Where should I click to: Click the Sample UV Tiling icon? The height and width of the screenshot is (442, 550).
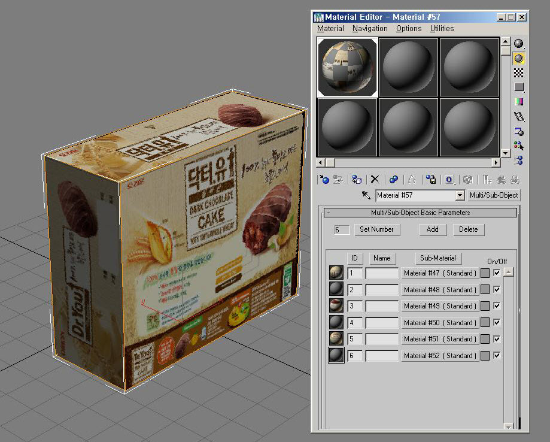[x=519, y=87]
